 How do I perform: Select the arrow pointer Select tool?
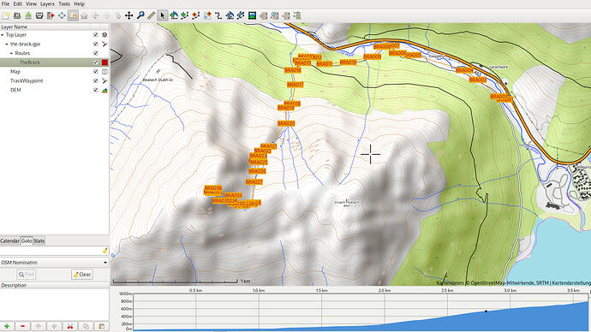[163, 15]
